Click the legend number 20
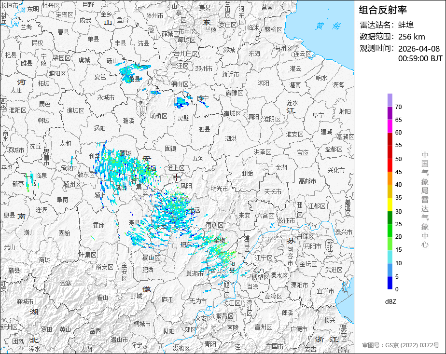 coord(399,237)
